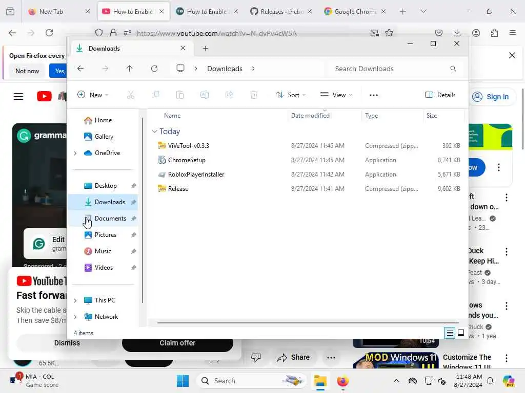525x393 pixels.
Task: Click Sign in on YouTube
Action: click(x=491, y=97)
